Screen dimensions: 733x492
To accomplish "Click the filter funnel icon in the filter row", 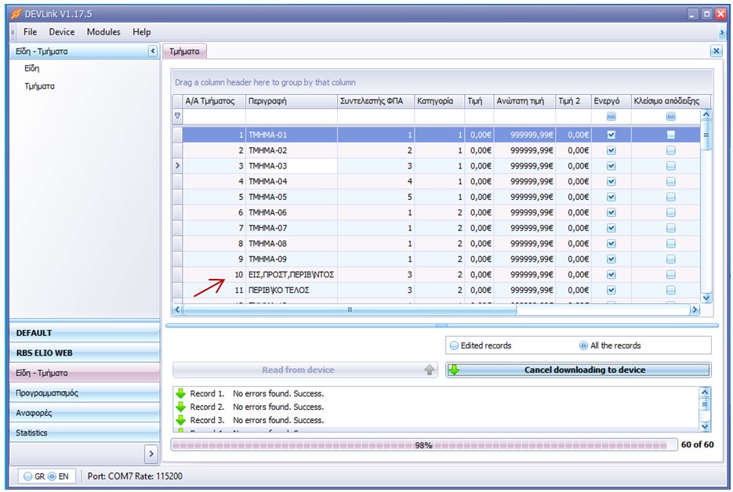I will pyautogui.click(x=177, y=116).
